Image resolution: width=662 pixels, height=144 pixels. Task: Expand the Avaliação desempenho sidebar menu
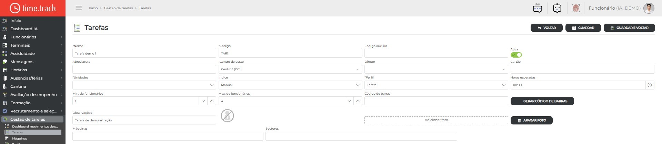click(32, 95)
